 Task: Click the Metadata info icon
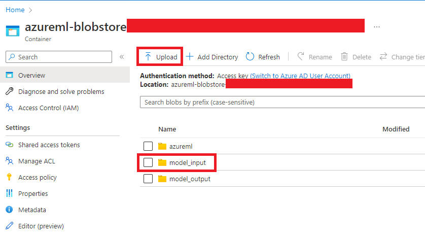coord(9,210)
